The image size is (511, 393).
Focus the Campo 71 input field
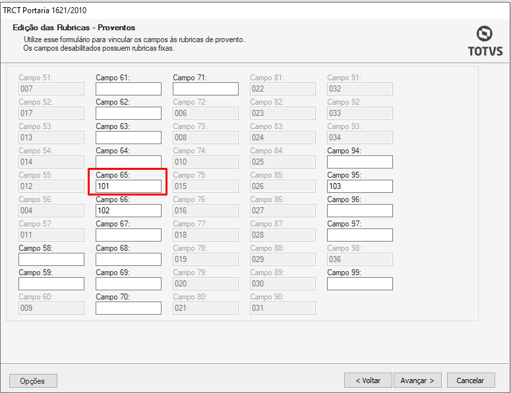206,89
